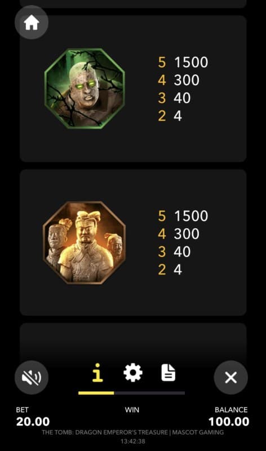
Task: Open the settings gear tab
Action: tap(133, 373)
